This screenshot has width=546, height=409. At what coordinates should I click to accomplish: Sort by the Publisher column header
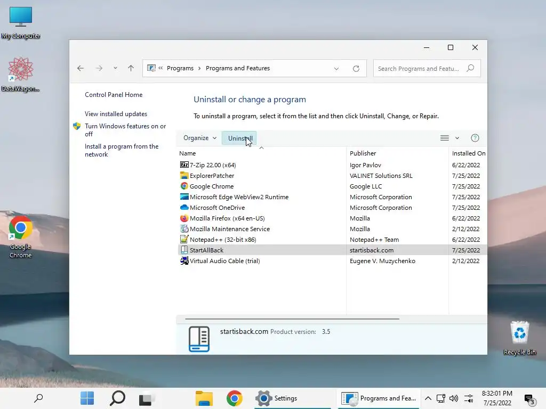tap(363, 153)
